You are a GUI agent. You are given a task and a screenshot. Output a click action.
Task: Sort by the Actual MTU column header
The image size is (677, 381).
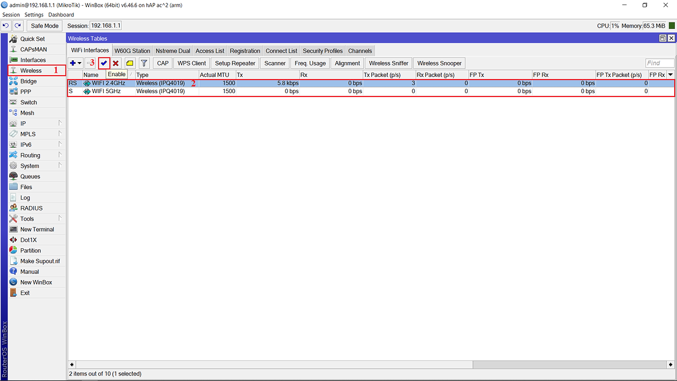coord(217,75)
